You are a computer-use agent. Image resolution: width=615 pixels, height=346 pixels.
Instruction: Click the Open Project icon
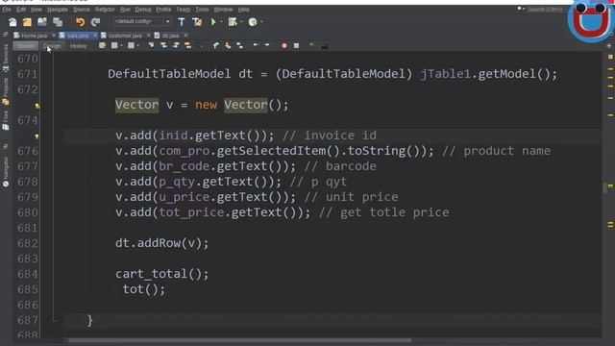42,22
